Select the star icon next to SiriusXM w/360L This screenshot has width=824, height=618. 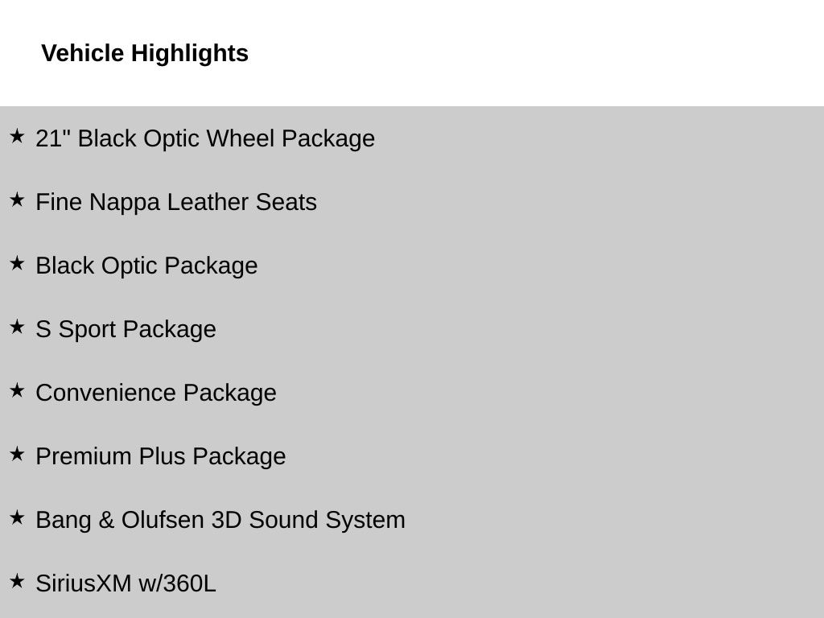[x=17, y=581]
